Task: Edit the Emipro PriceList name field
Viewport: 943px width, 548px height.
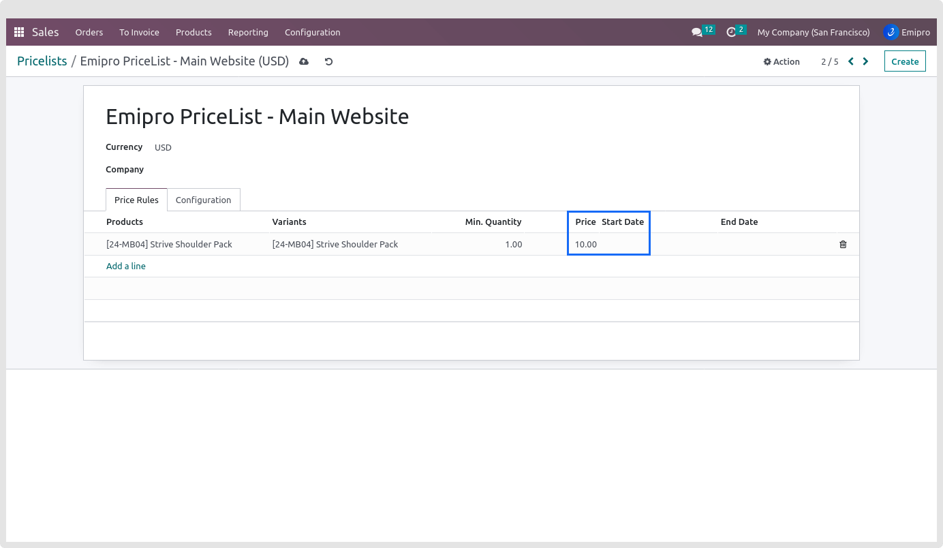Action: [257, 117]
